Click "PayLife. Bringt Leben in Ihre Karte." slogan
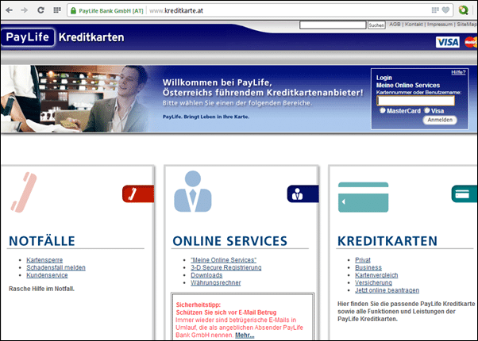 tap(206, 117)
